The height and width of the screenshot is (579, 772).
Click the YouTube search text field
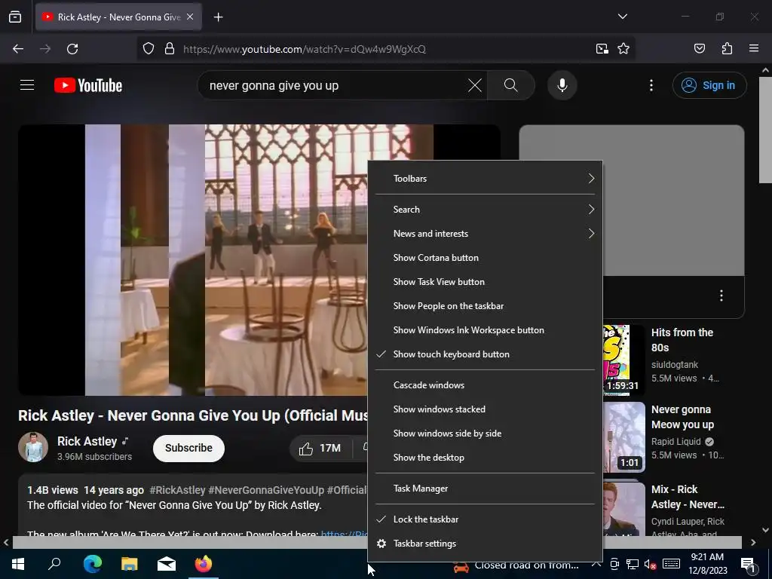335,86
